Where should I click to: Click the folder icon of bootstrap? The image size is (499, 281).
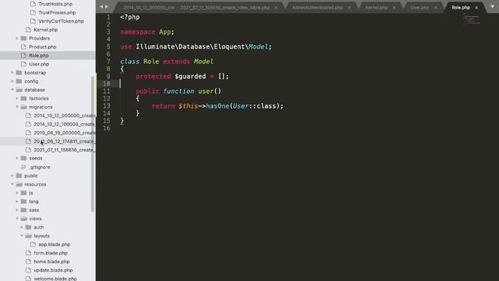(x=19, y=73)
